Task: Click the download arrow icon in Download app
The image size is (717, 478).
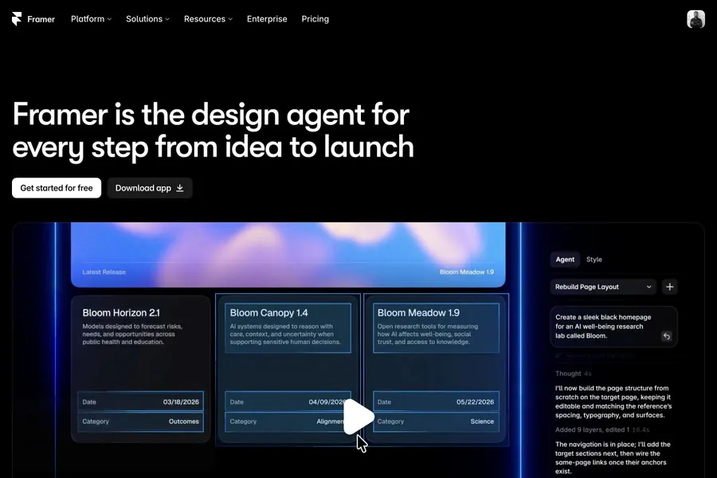Action: (x=180, y=188)
